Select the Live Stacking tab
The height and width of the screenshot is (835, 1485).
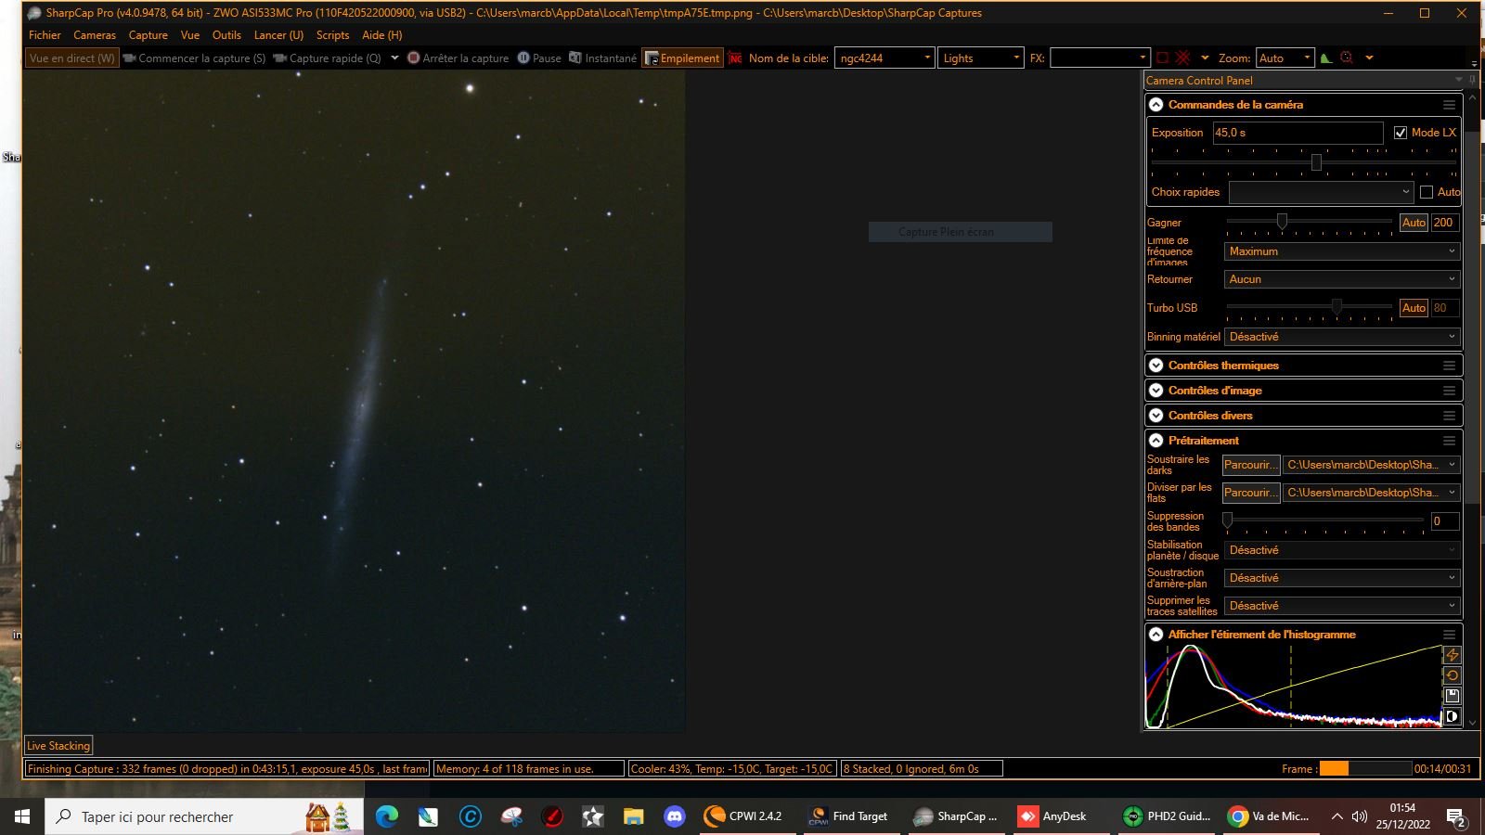[x=58, y=746]
